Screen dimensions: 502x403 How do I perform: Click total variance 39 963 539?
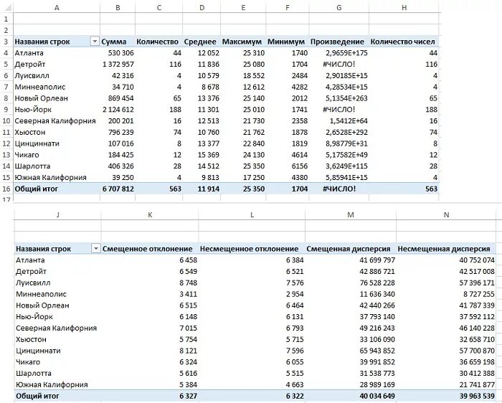tap(477, 396)
